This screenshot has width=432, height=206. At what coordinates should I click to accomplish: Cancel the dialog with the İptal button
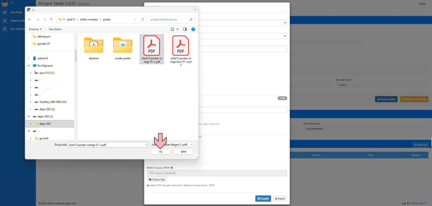(183, 152)
